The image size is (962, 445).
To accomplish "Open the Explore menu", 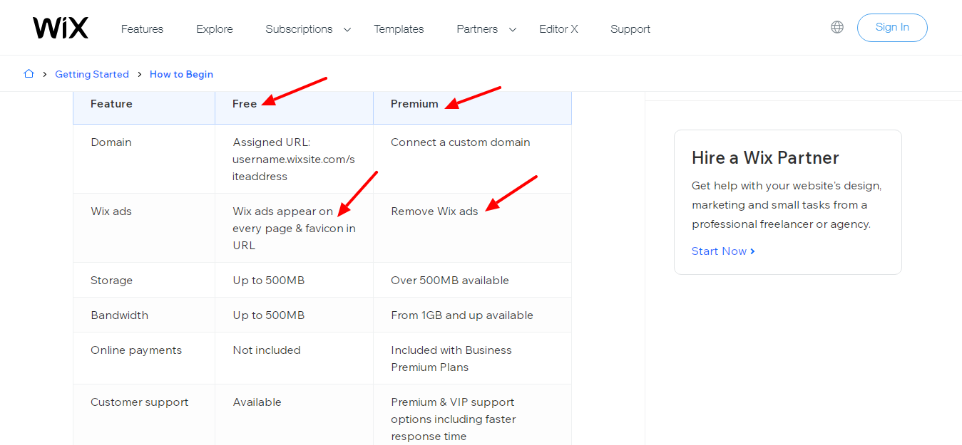I will click(x=214, y=29).
